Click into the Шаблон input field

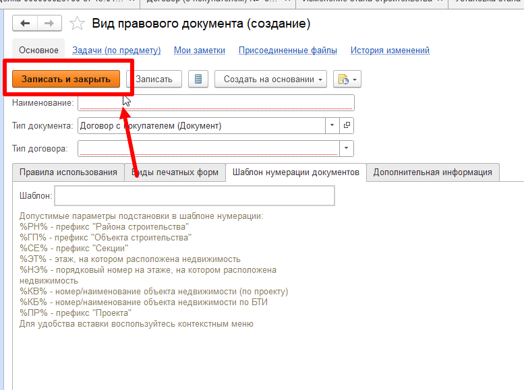tap(194, 195)
